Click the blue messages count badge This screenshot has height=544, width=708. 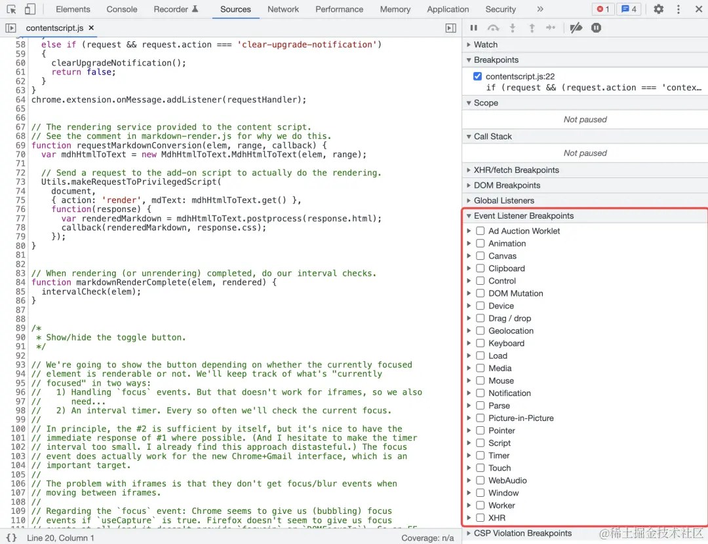point(629,9)
